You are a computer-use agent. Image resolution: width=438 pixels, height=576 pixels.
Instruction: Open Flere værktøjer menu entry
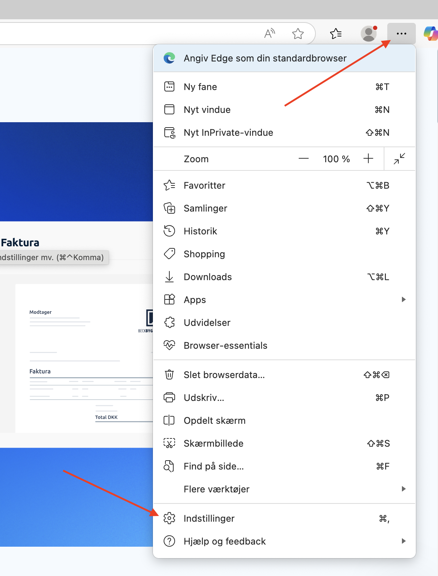click(284, 489)
